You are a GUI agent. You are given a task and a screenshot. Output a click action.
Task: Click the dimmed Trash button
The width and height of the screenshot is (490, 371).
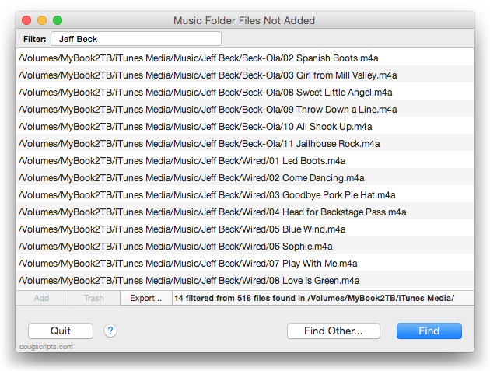(94, 298)
